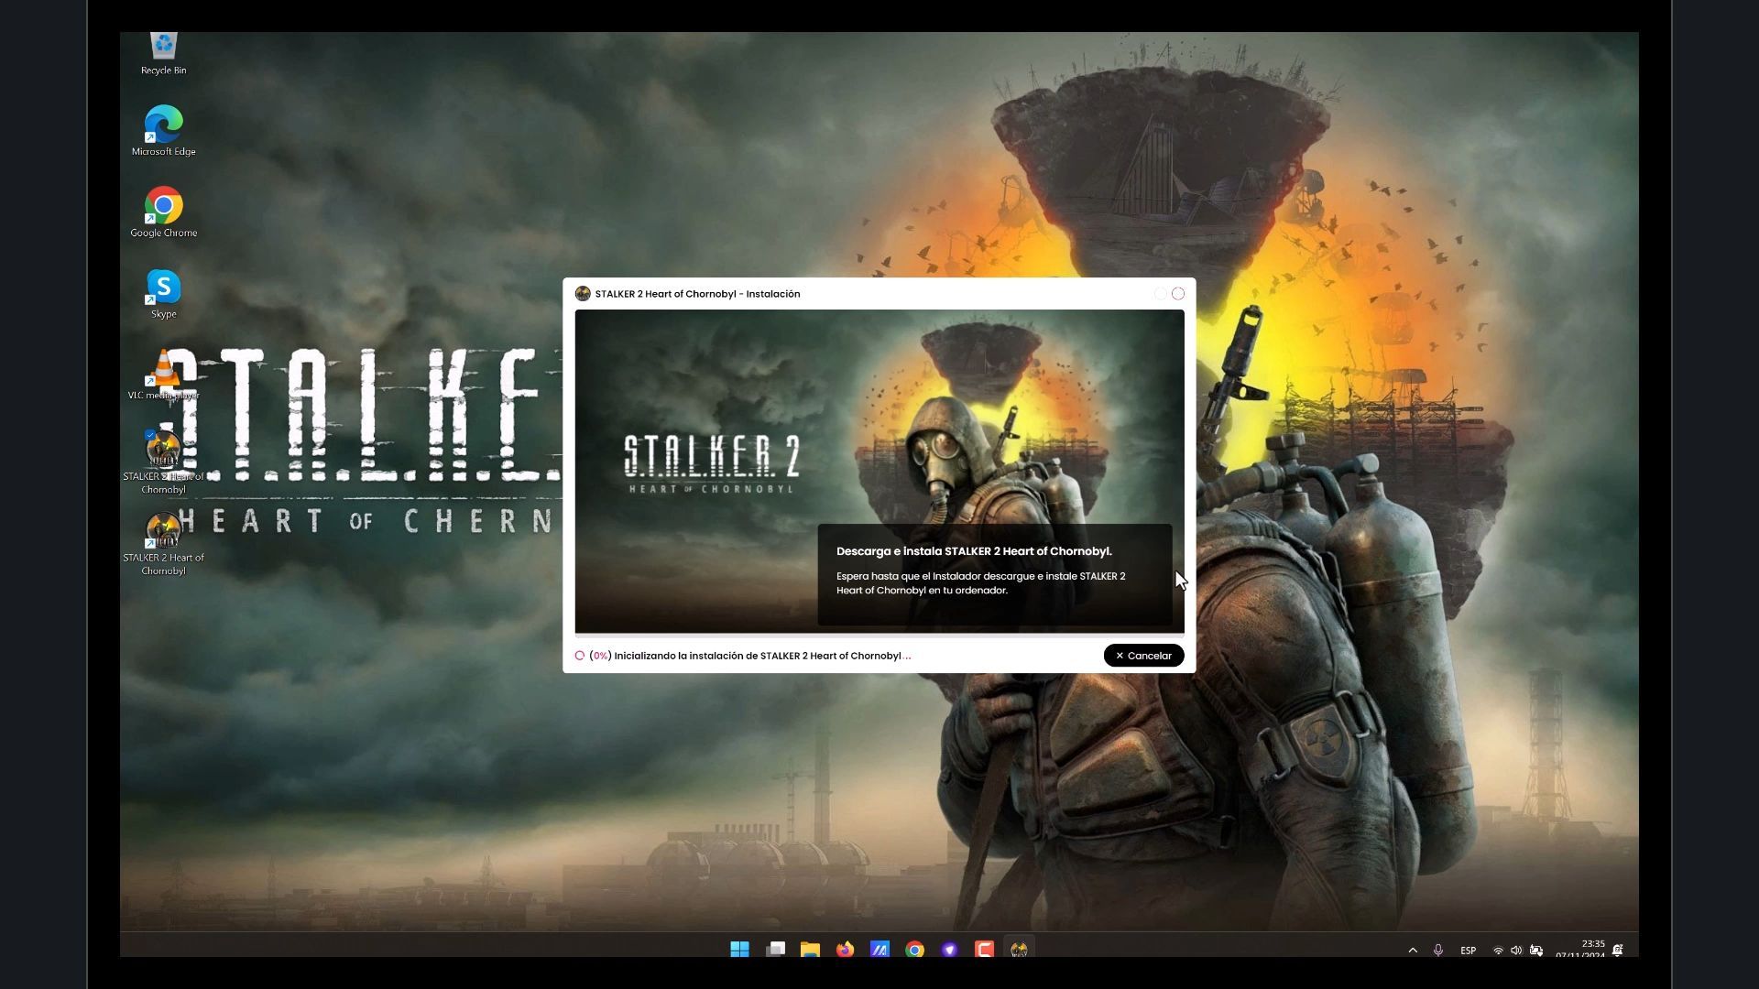This screenshot has width=1759, height=989.
Task: Click the battery status tray icon
Action: pos(1536,951)
